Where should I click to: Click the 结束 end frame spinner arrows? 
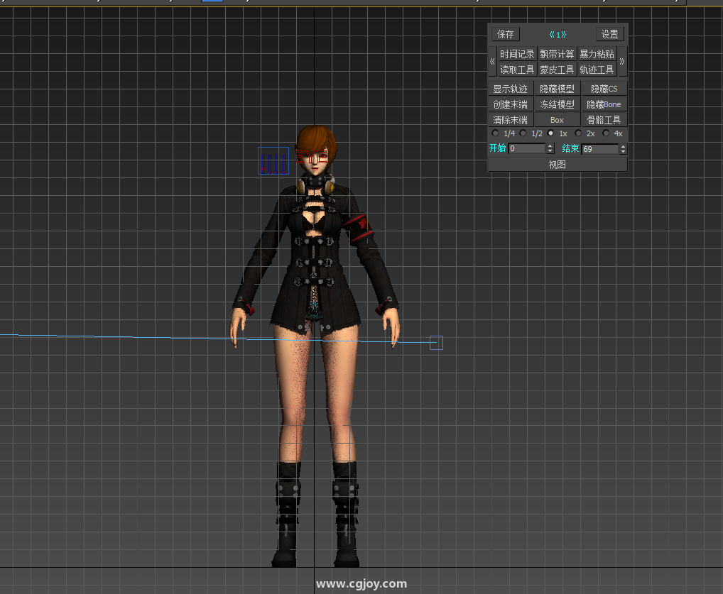pos(623,149)
